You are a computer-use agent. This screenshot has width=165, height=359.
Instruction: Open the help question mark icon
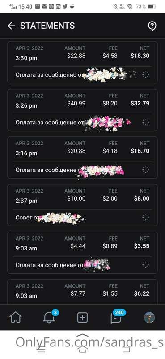(152, 26)
